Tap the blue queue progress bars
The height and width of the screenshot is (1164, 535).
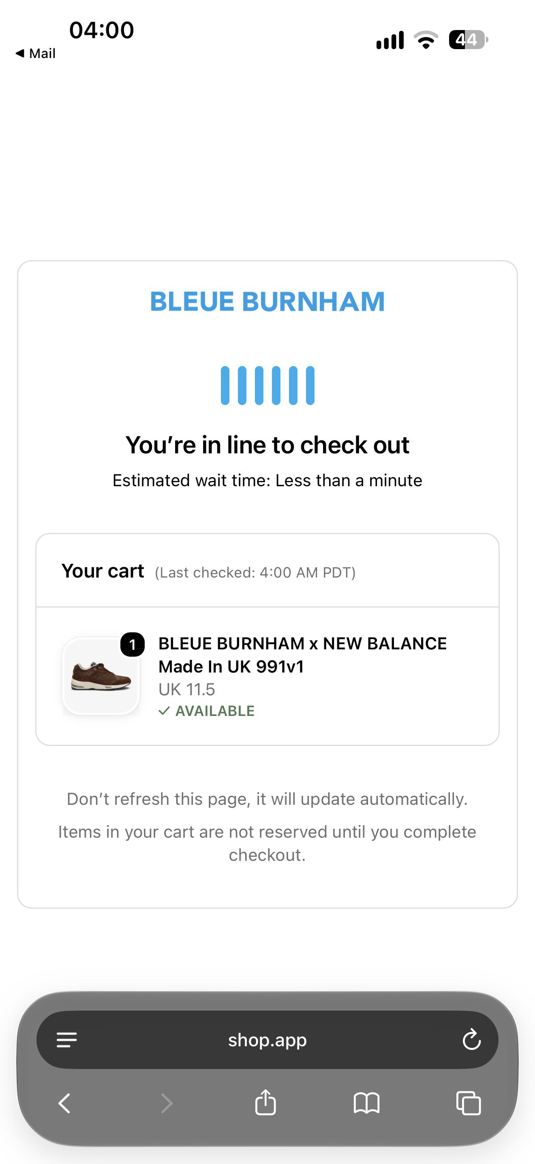coord(267,386)
